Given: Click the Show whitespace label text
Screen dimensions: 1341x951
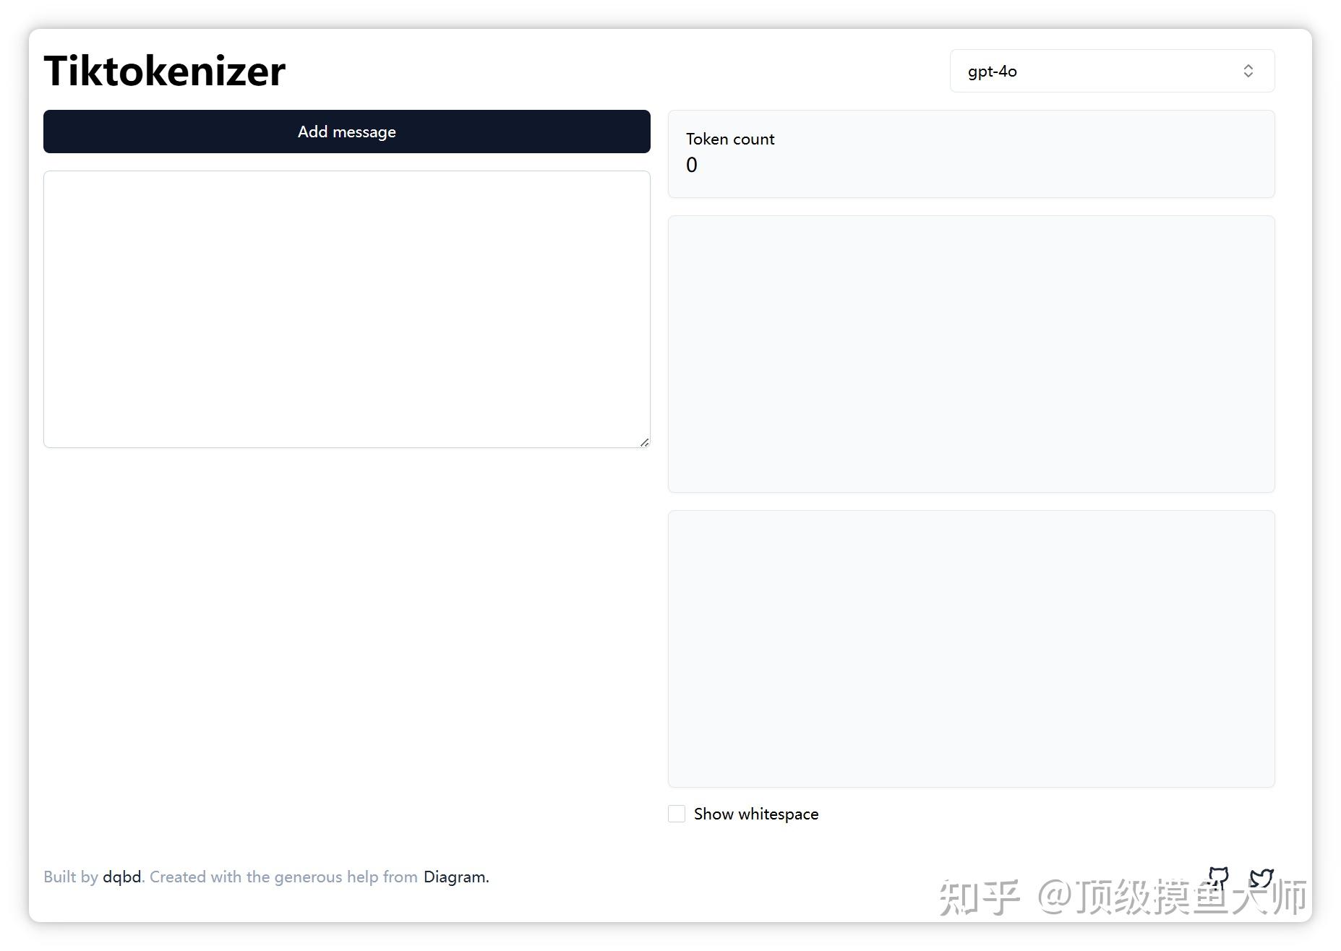Looking at the screenshot, I should pos(756,814).
